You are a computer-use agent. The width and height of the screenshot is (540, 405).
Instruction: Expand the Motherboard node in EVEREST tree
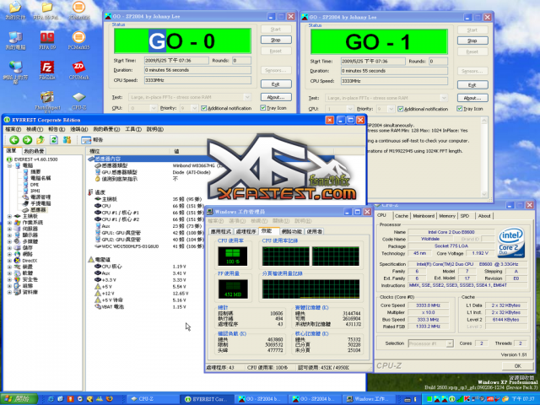[x=9, y=216]
